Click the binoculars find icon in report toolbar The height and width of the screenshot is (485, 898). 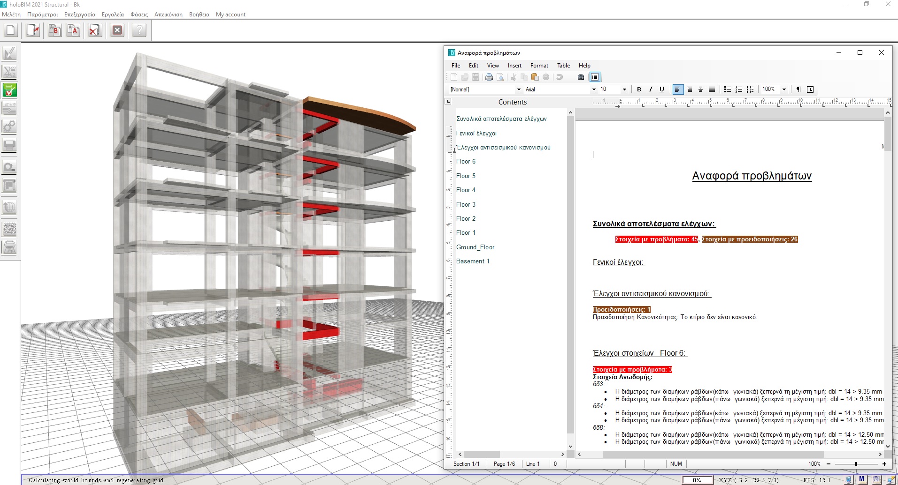[581, 77]
